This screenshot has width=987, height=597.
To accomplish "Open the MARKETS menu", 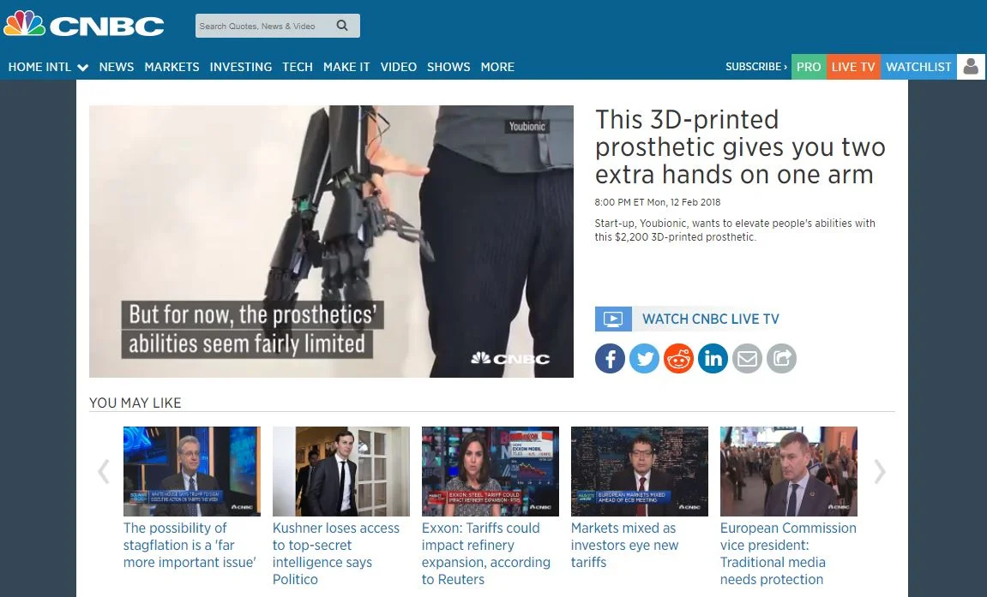I will pos(172,67).
